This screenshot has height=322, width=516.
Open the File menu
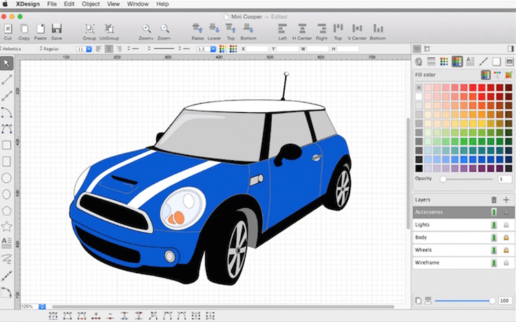[x=52, y=4]
